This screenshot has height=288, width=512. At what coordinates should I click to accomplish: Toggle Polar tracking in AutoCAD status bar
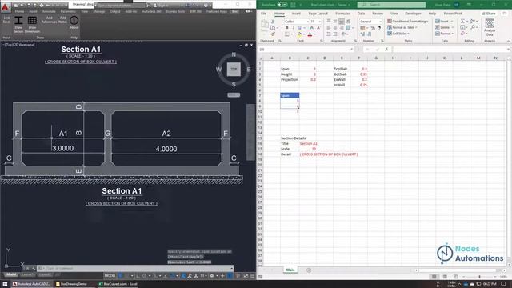144,276
